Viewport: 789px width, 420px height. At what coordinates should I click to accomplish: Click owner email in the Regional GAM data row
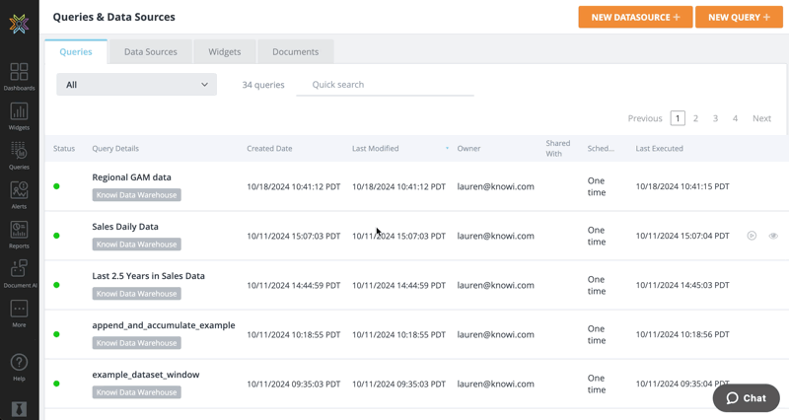pos(496,186)
